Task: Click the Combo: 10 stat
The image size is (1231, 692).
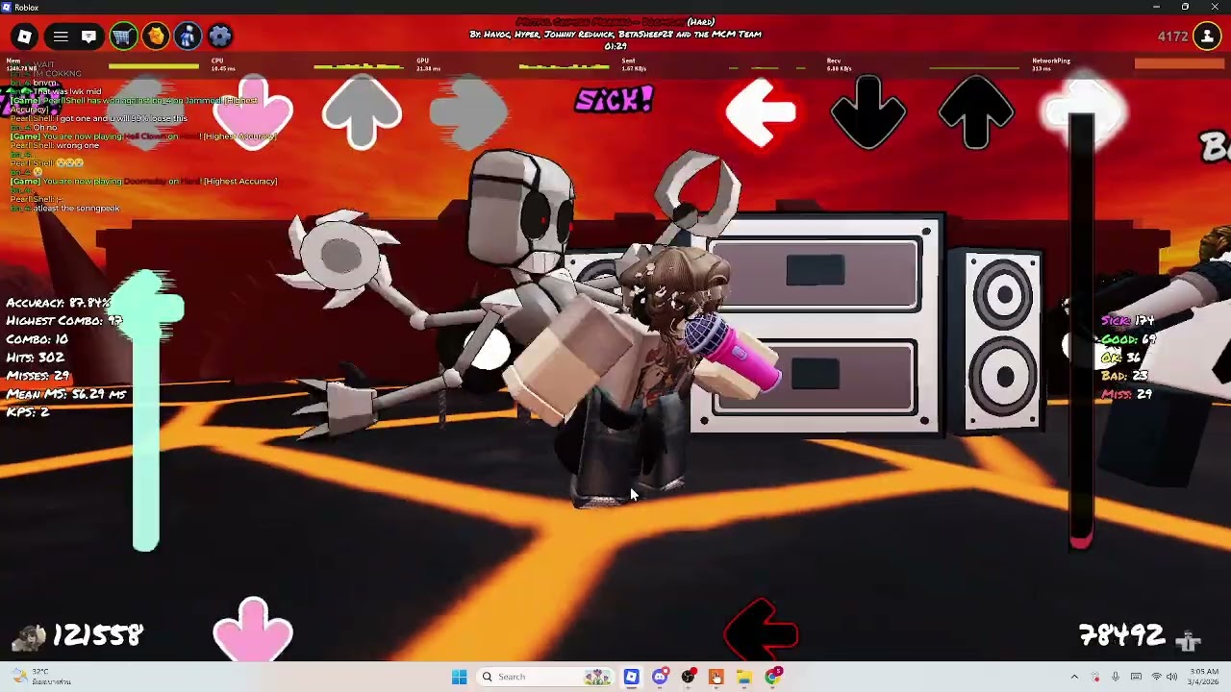Action: tap(38, 339)
